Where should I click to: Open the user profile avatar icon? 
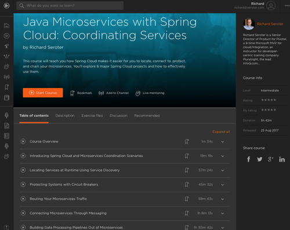point(271,6)
